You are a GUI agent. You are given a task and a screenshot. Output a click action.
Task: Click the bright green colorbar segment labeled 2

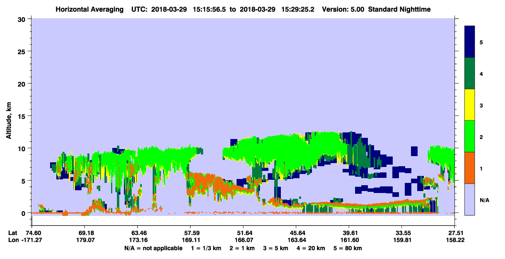pos(470,136)
